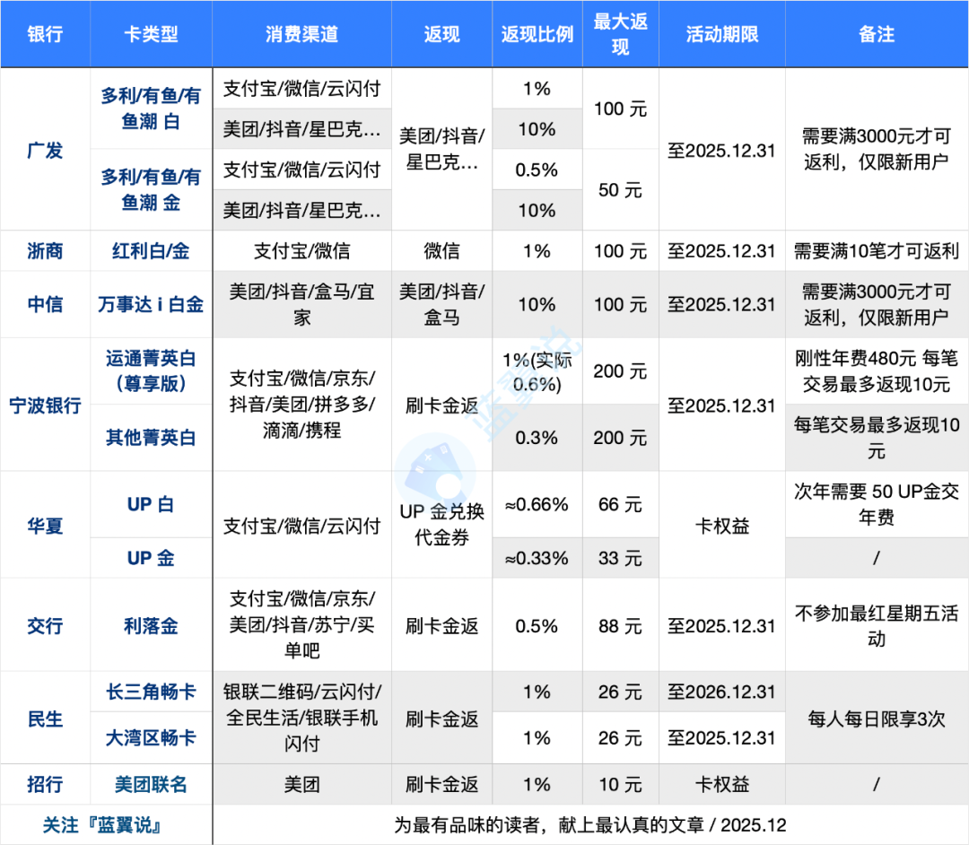The image size is (969, 845).
Task: Select the 广发 bank row label
Action: 45,149
